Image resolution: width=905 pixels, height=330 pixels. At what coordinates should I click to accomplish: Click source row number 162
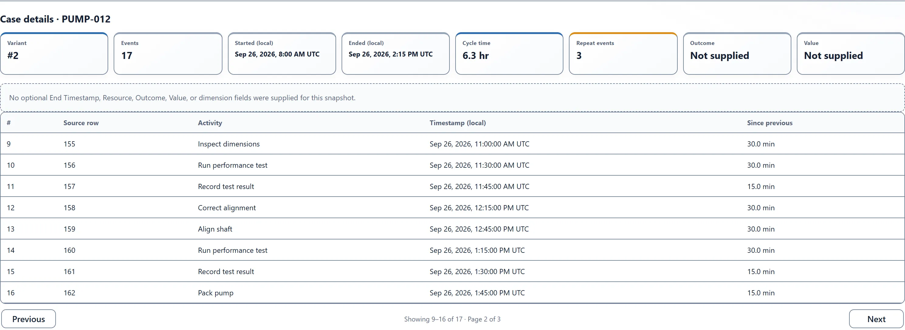coord(70,293)
